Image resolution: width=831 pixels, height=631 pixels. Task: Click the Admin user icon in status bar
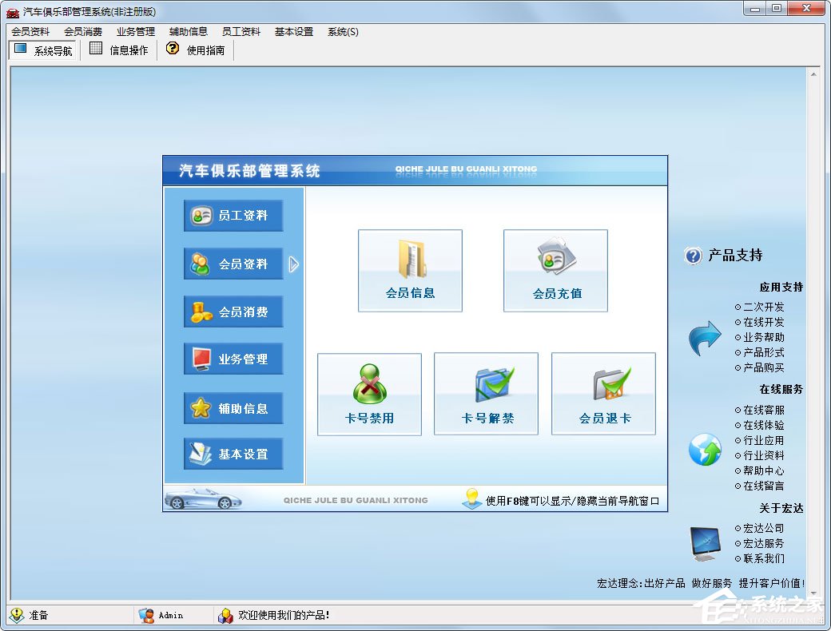pos(145,615)
